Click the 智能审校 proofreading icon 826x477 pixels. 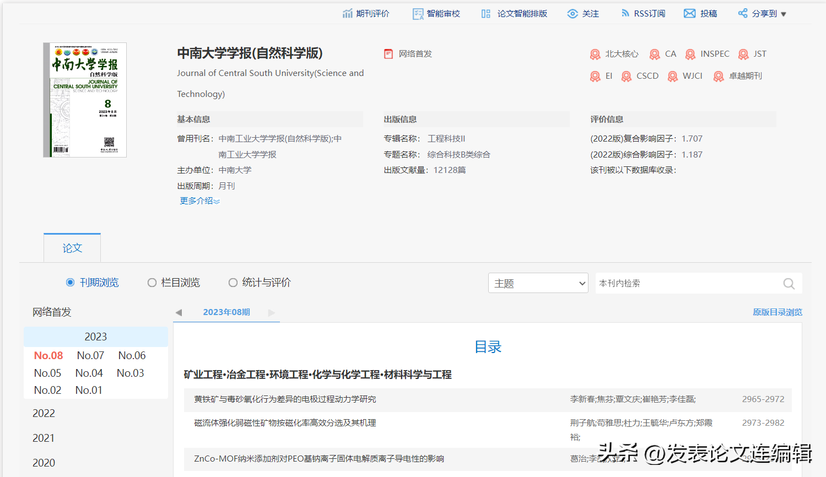click(418, 14)
